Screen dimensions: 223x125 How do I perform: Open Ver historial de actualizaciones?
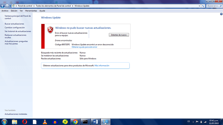pos(18,31)
